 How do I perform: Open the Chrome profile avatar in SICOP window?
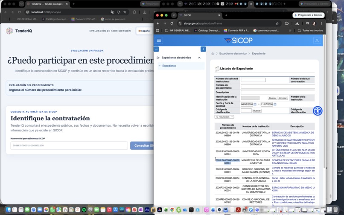314,23
